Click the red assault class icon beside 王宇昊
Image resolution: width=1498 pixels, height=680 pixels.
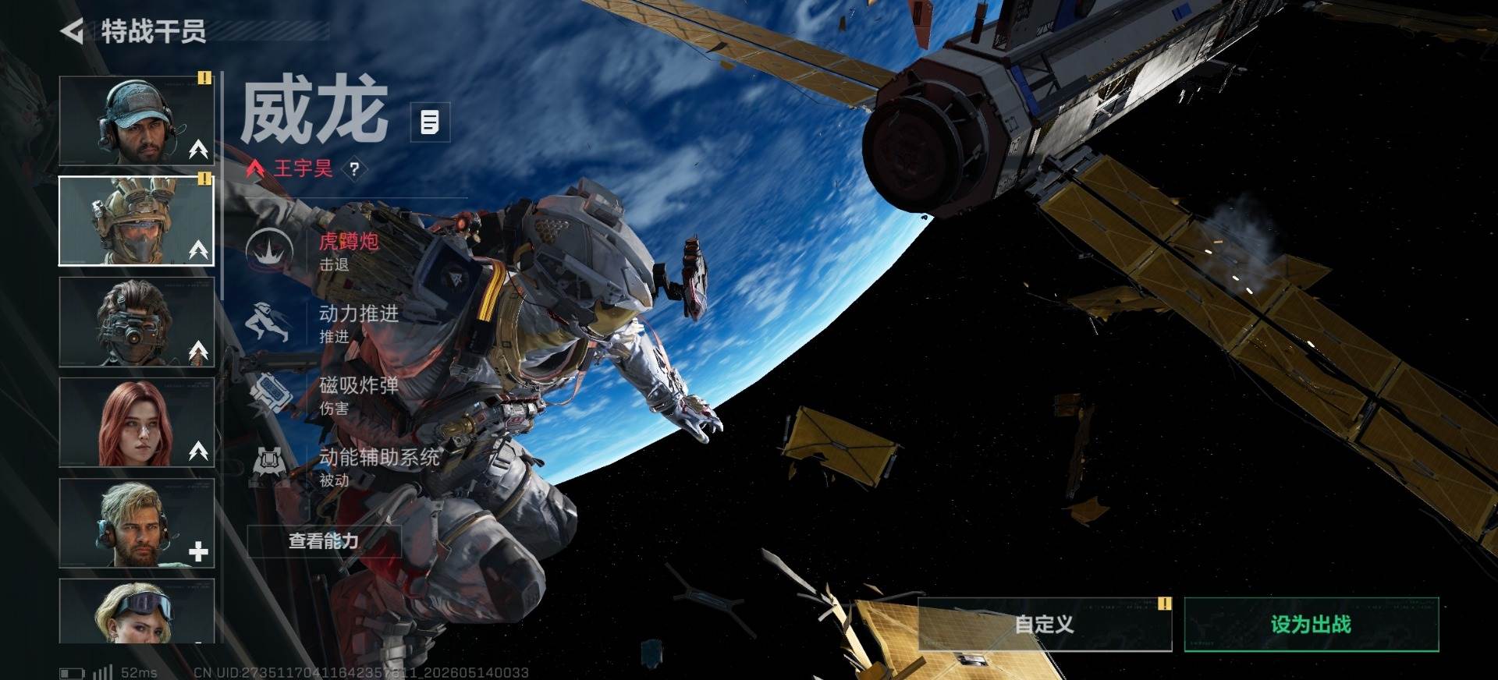click(x=255, y=168)
